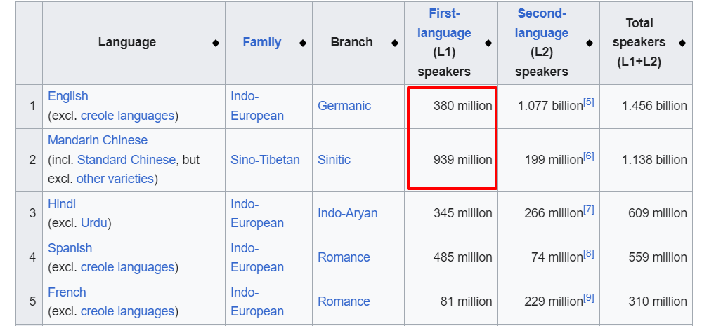Sort by Total speakers arrows icon
The height and width of the screenshot is (326, 709).
coord(682,43)
